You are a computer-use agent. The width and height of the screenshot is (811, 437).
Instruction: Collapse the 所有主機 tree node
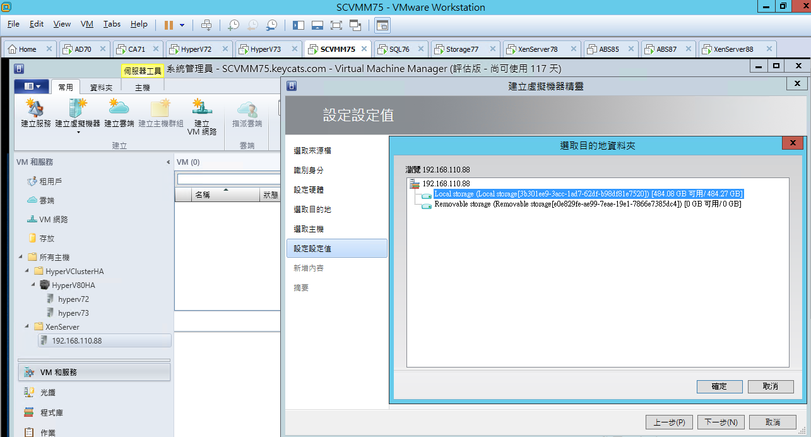(x=21, y=257)
